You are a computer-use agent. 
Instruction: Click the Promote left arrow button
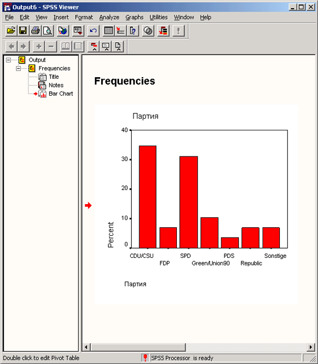pos(12,46)
